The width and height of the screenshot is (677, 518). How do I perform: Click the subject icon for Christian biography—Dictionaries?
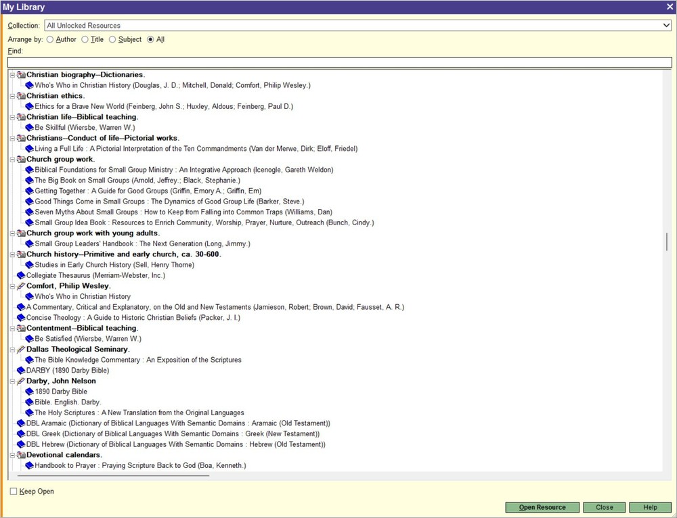pyautogui.click(x=21, y=74)
